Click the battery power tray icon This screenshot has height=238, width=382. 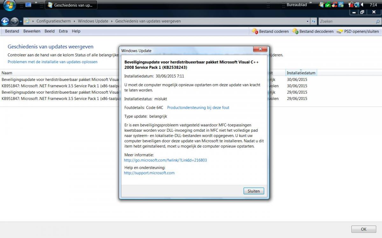351,5
